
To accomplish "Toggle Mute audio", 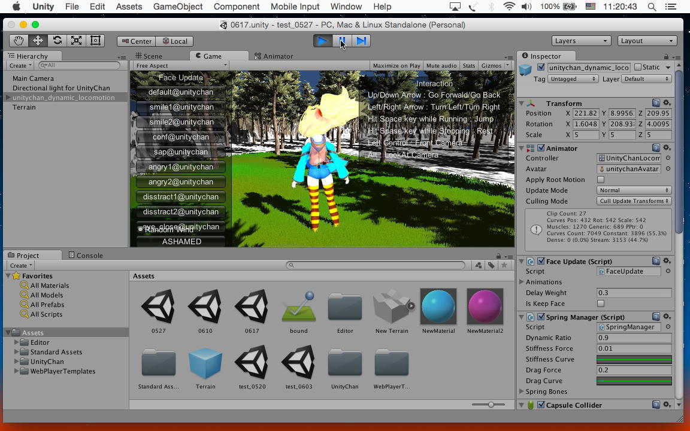I will click(441, 65).
